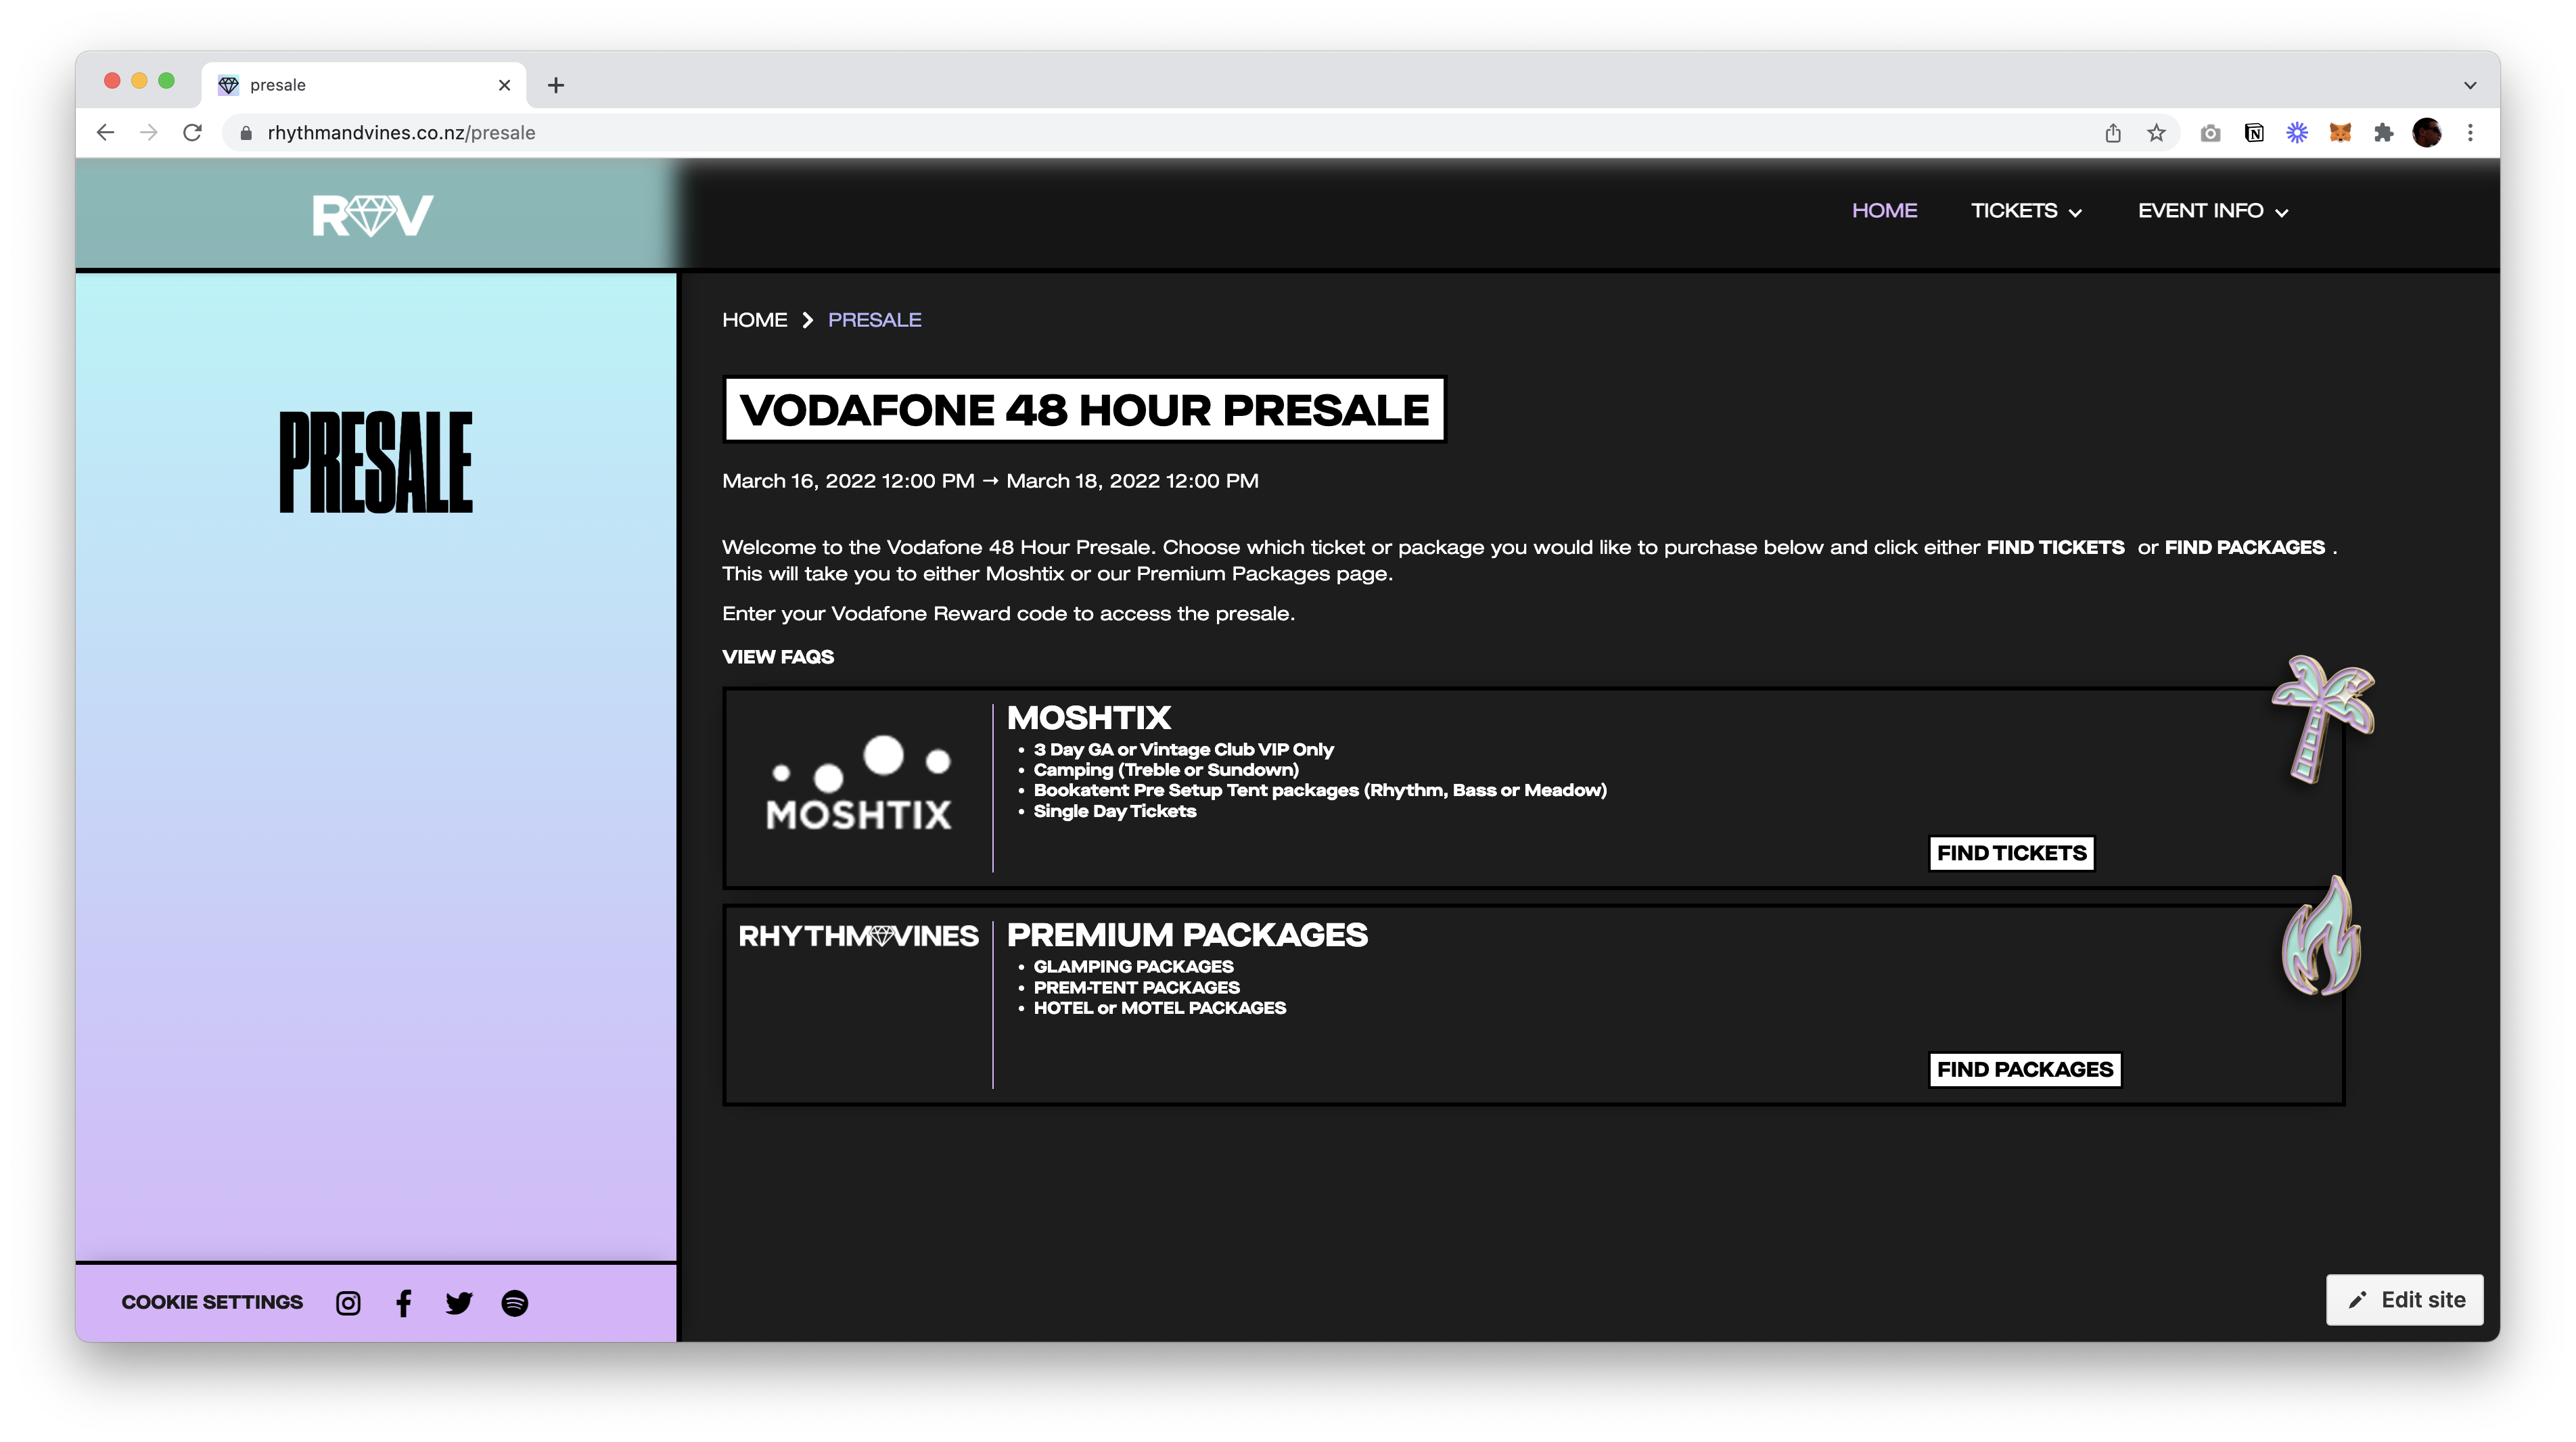The height and width of the screenshot is (1442, 2576).
Task: Open the Notion web clipper extension
Action: pos(2254,132)
